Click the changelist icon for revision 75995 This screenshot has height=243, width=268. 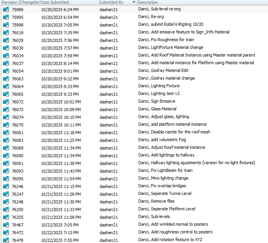[x=6, y=17]
